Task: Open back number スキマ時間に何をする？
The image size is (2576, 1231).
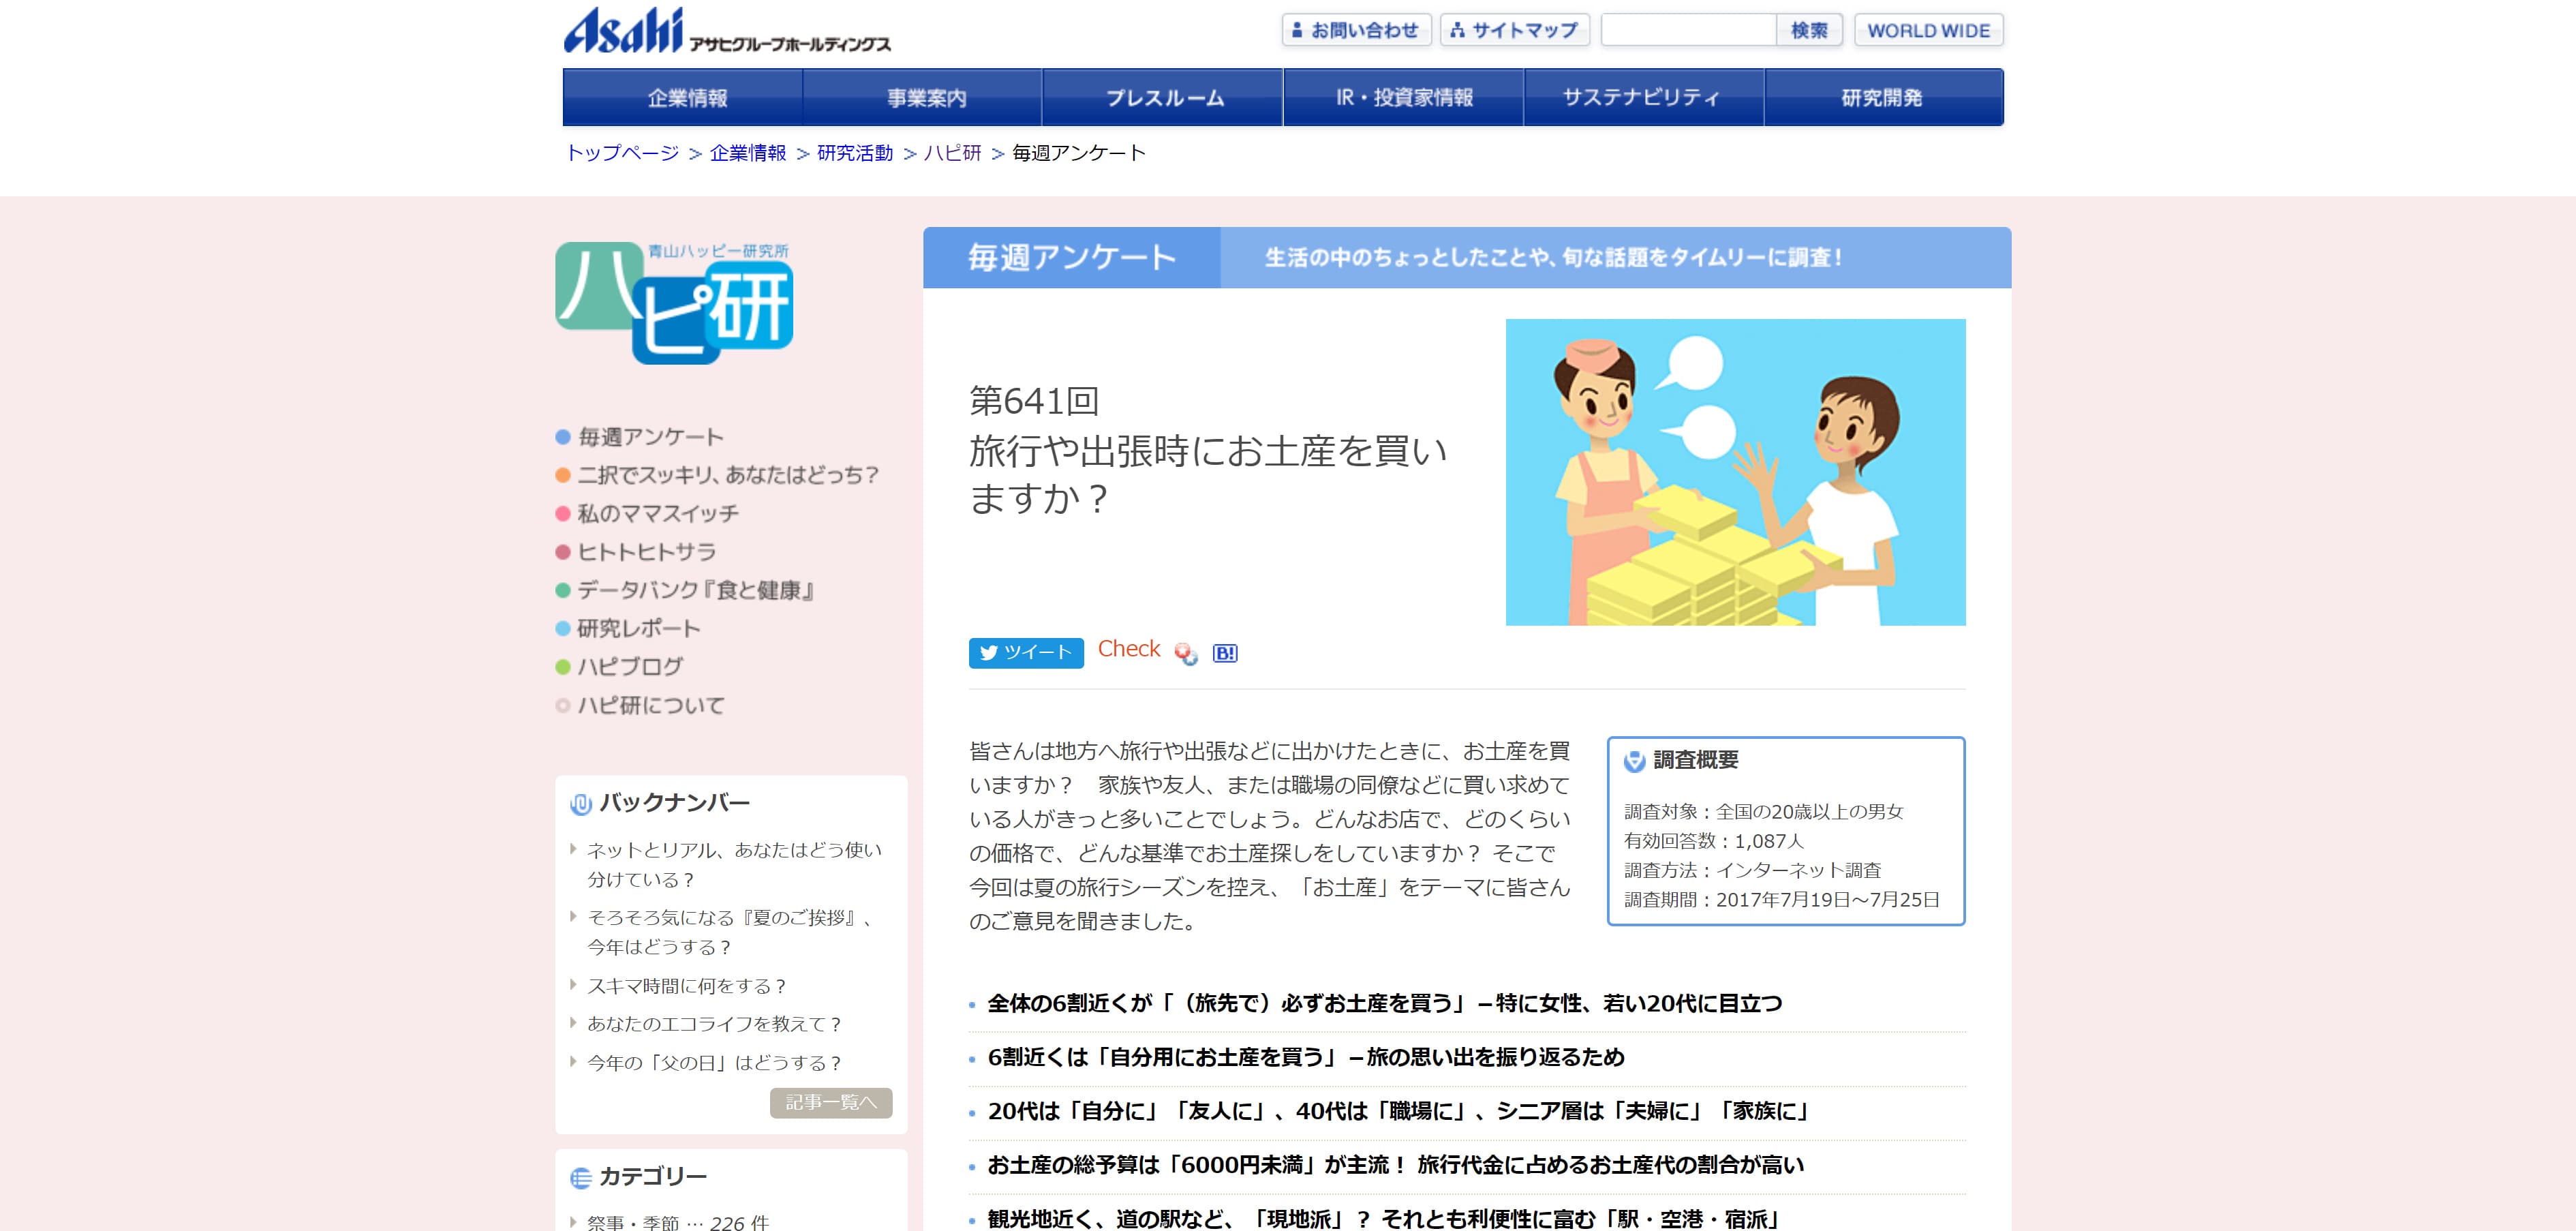Action: (x=686, y=986)
